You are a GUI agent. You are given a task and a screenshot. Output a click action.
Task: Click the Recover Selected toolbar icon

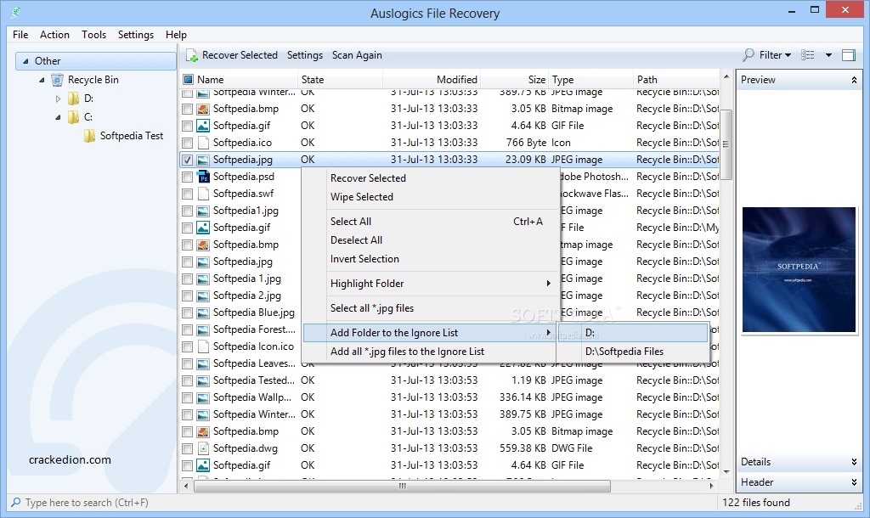point(192,55)
